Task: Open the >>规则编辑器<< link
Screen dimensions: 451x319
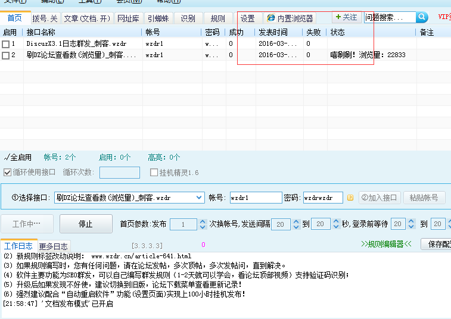Action: 386,244
